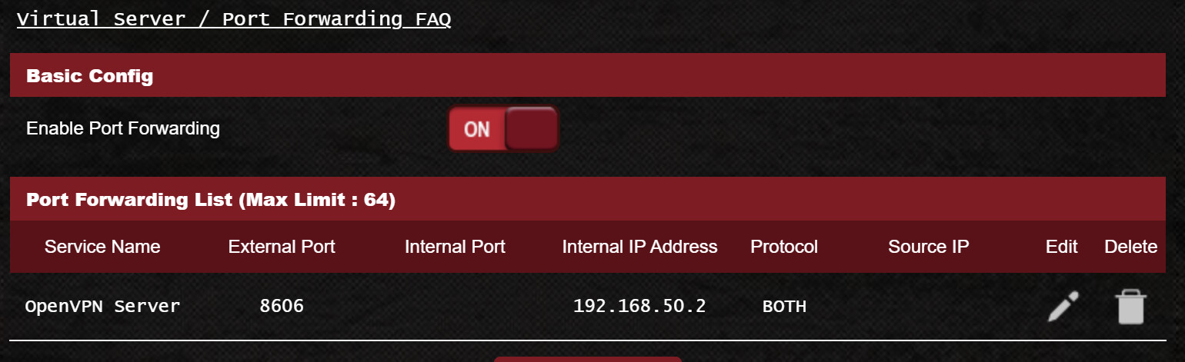1185x362 pixels.
Task: Click the Protocol column header
Action: pos(784,247)
